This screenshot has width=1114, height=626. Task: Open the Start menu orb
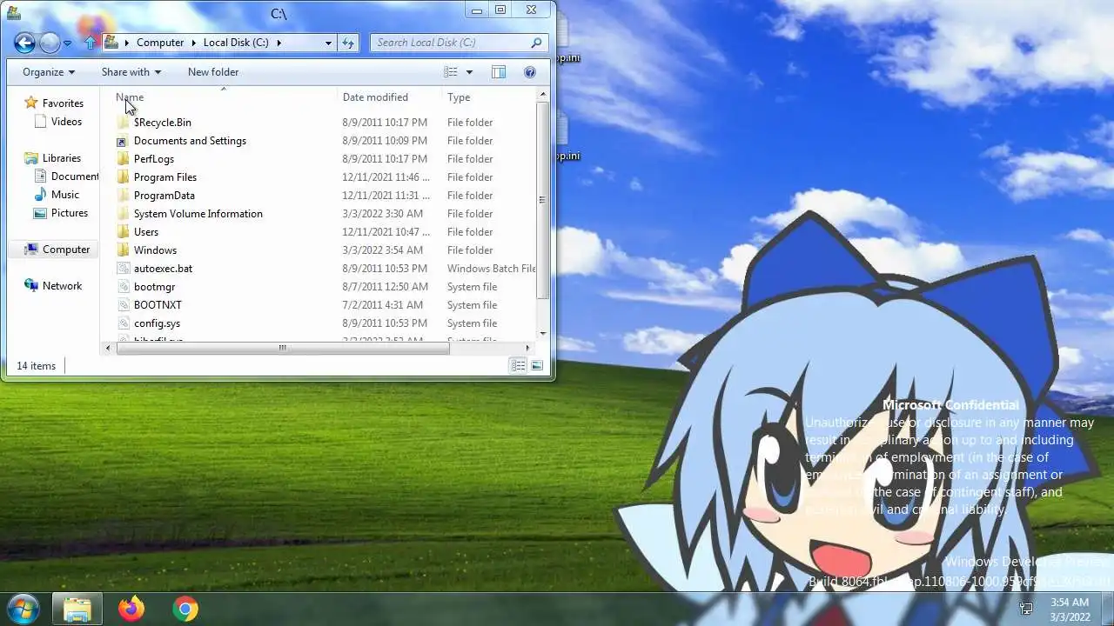pyautogui.click(x=23, y=608)
